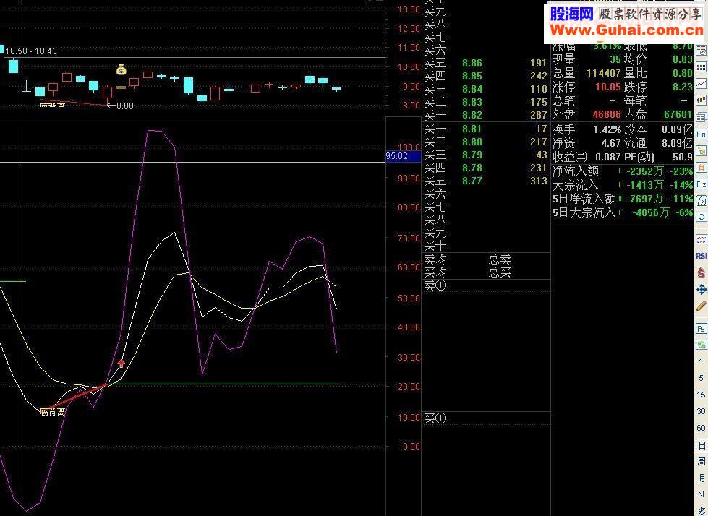Image resolution: width=708 pixels, height=516 pixels.
Task: Expand the 卖① sell order queue section
Action: tap(435, 285)
